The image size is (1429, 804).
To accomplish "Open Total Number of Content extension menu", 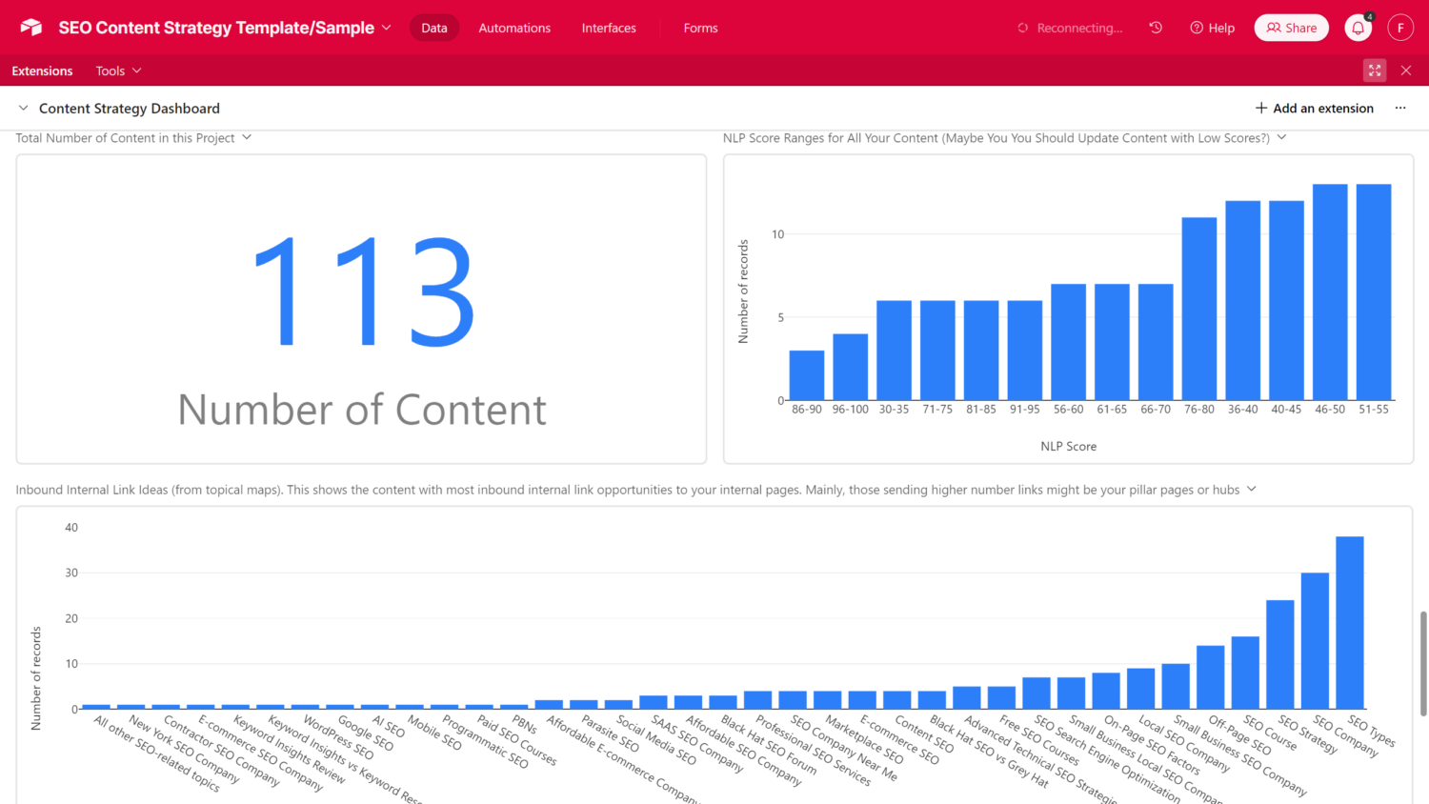I will pos(247,138).
